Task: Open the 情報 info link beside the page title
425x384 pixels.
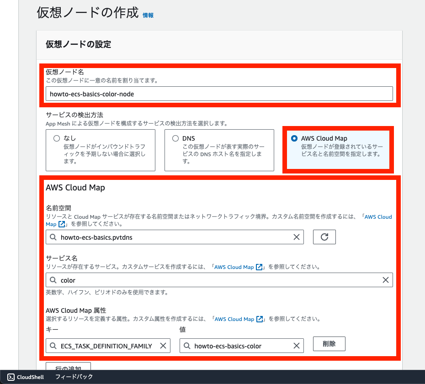Action: point(148,16)
